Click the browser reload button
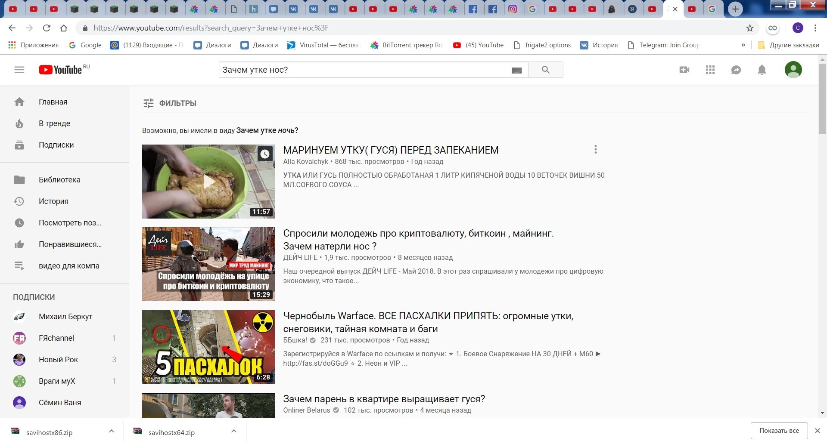Viewport: 827px width, 444px height. click(x=47, y=28)
